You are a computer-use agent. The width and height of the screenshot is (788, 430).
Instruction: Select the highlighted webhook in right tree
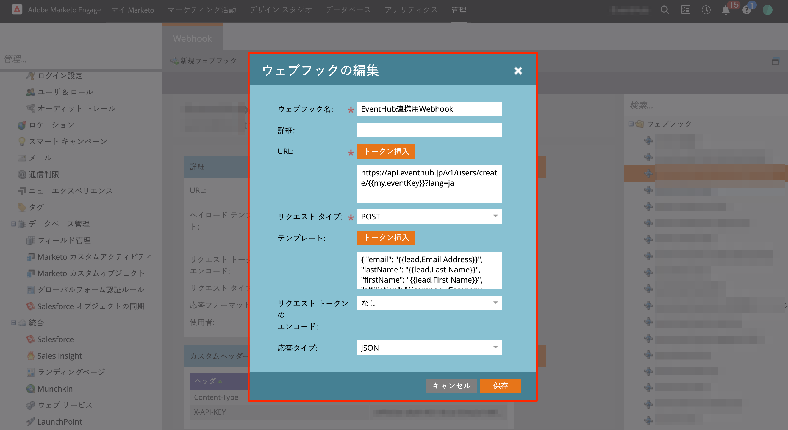705,173
